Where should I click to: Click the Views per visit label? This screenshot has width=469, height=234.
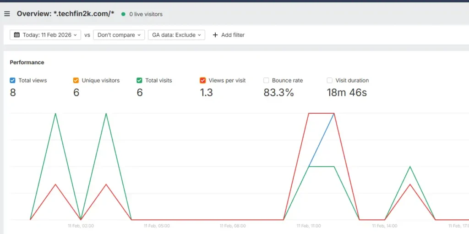[227, 80]
